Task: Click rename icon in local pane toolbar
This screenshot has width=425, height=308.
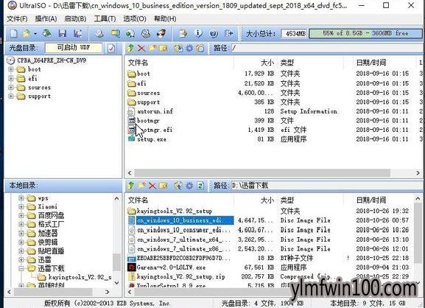Action: coord(164,186)
